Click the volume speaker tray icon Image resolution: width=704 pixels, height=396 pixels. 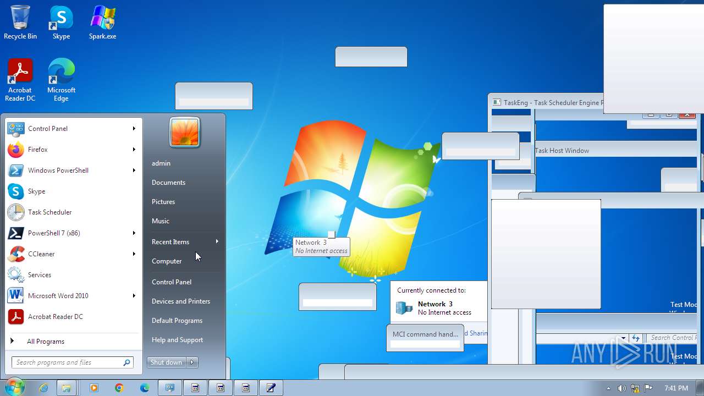pyautogui.click(x=621, y=388)
